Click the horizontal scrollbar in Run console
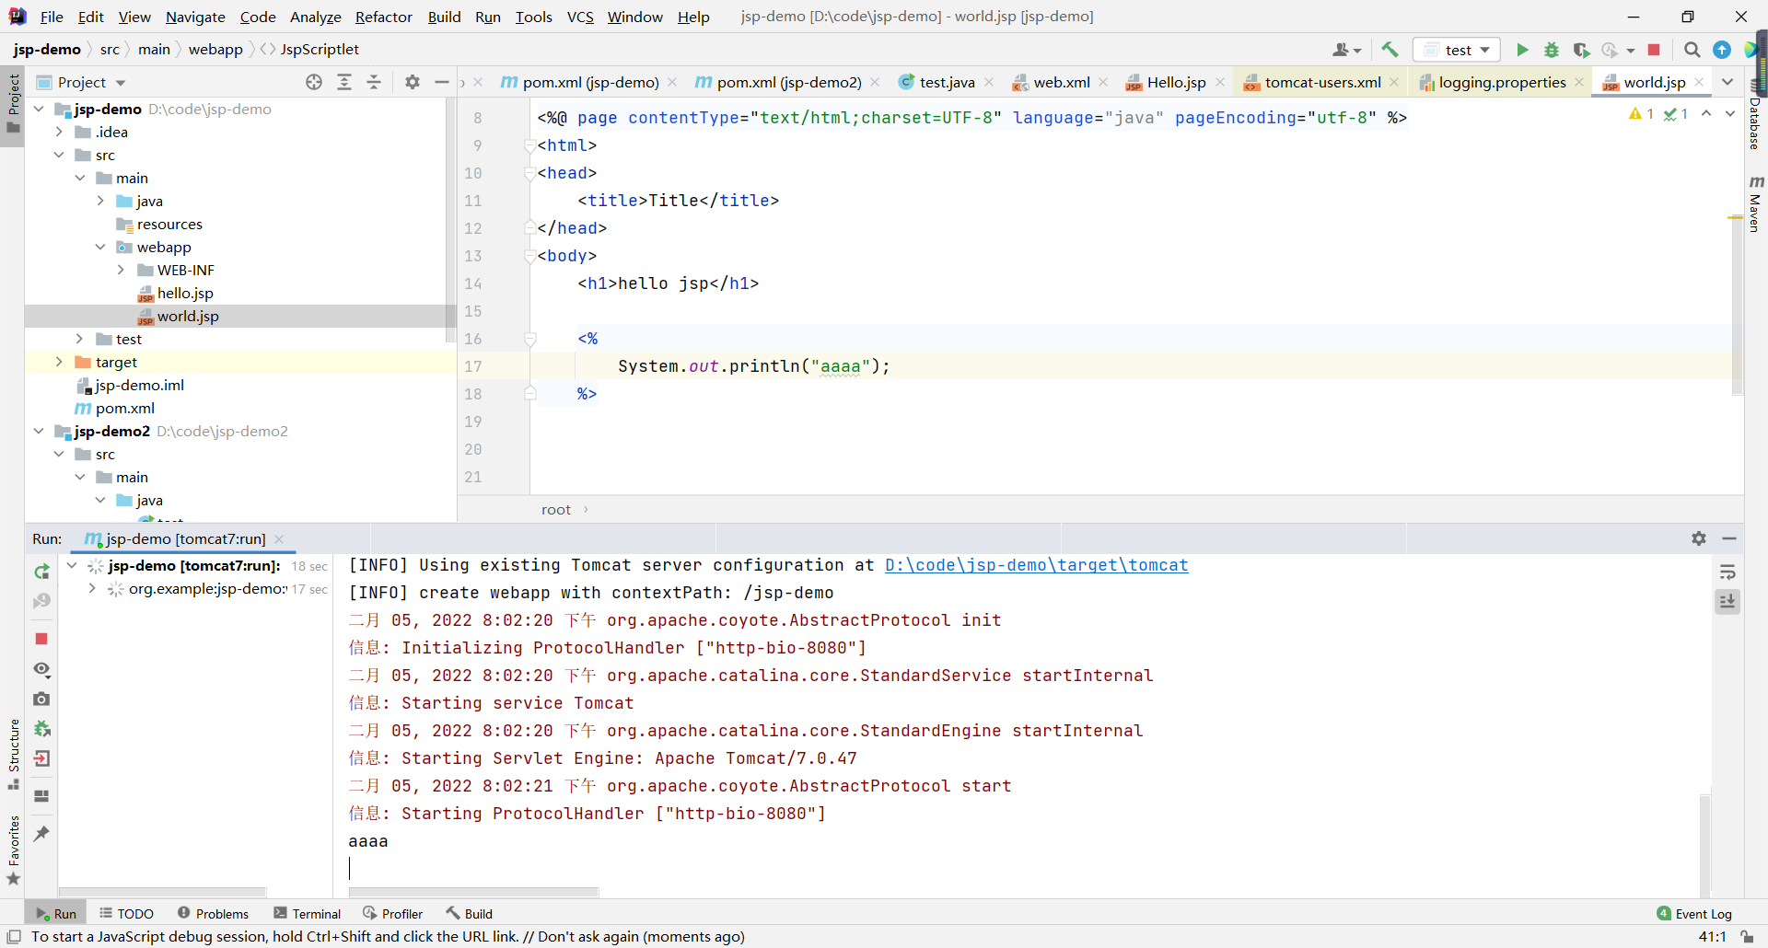Screen dimensions: 1768x948 pos(473,892)
